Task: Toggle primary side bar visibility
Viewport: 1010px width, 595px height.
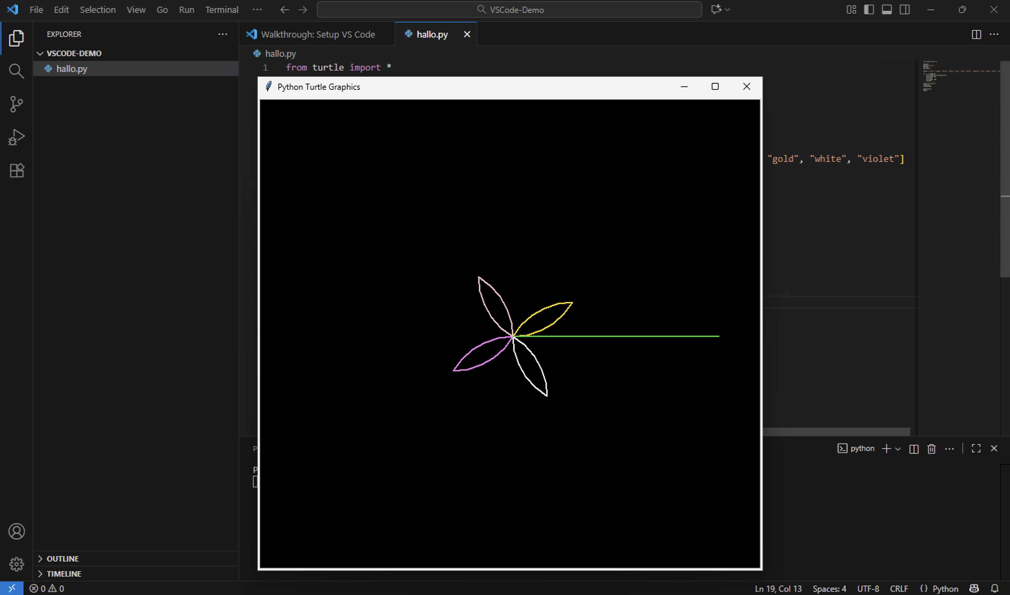Action: point(869,10)
